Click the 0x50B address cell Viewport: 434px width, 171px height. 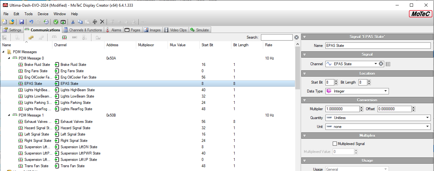(x=111, y=115)
